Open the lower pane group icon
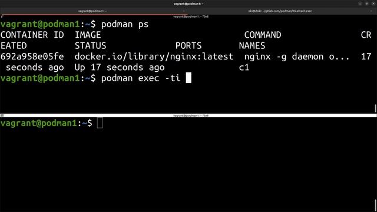 pyautogui.click(x=2, y=115)
